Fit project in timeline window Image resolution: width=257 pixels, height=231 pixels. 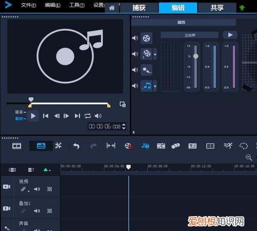pyautogui.click(x=111, y=146)
